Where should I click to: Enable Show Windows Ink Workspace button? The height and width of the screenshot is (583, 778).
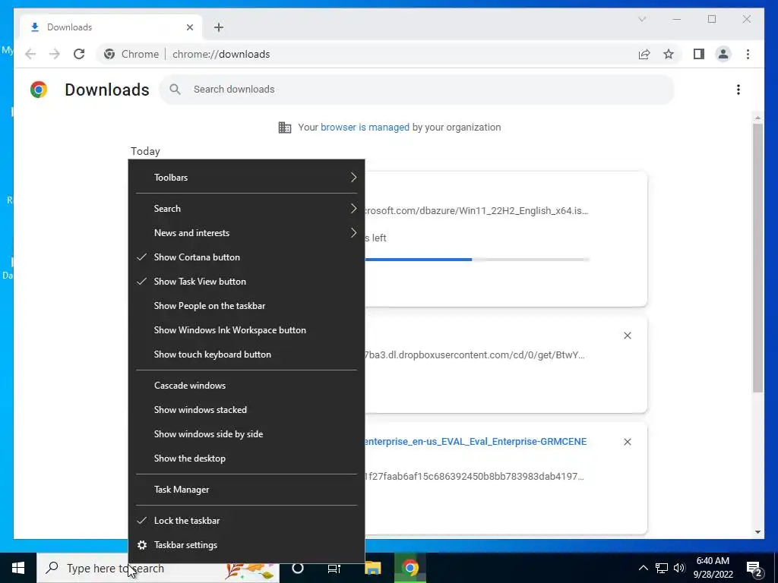pyautogui.click(x=247, y=330)
